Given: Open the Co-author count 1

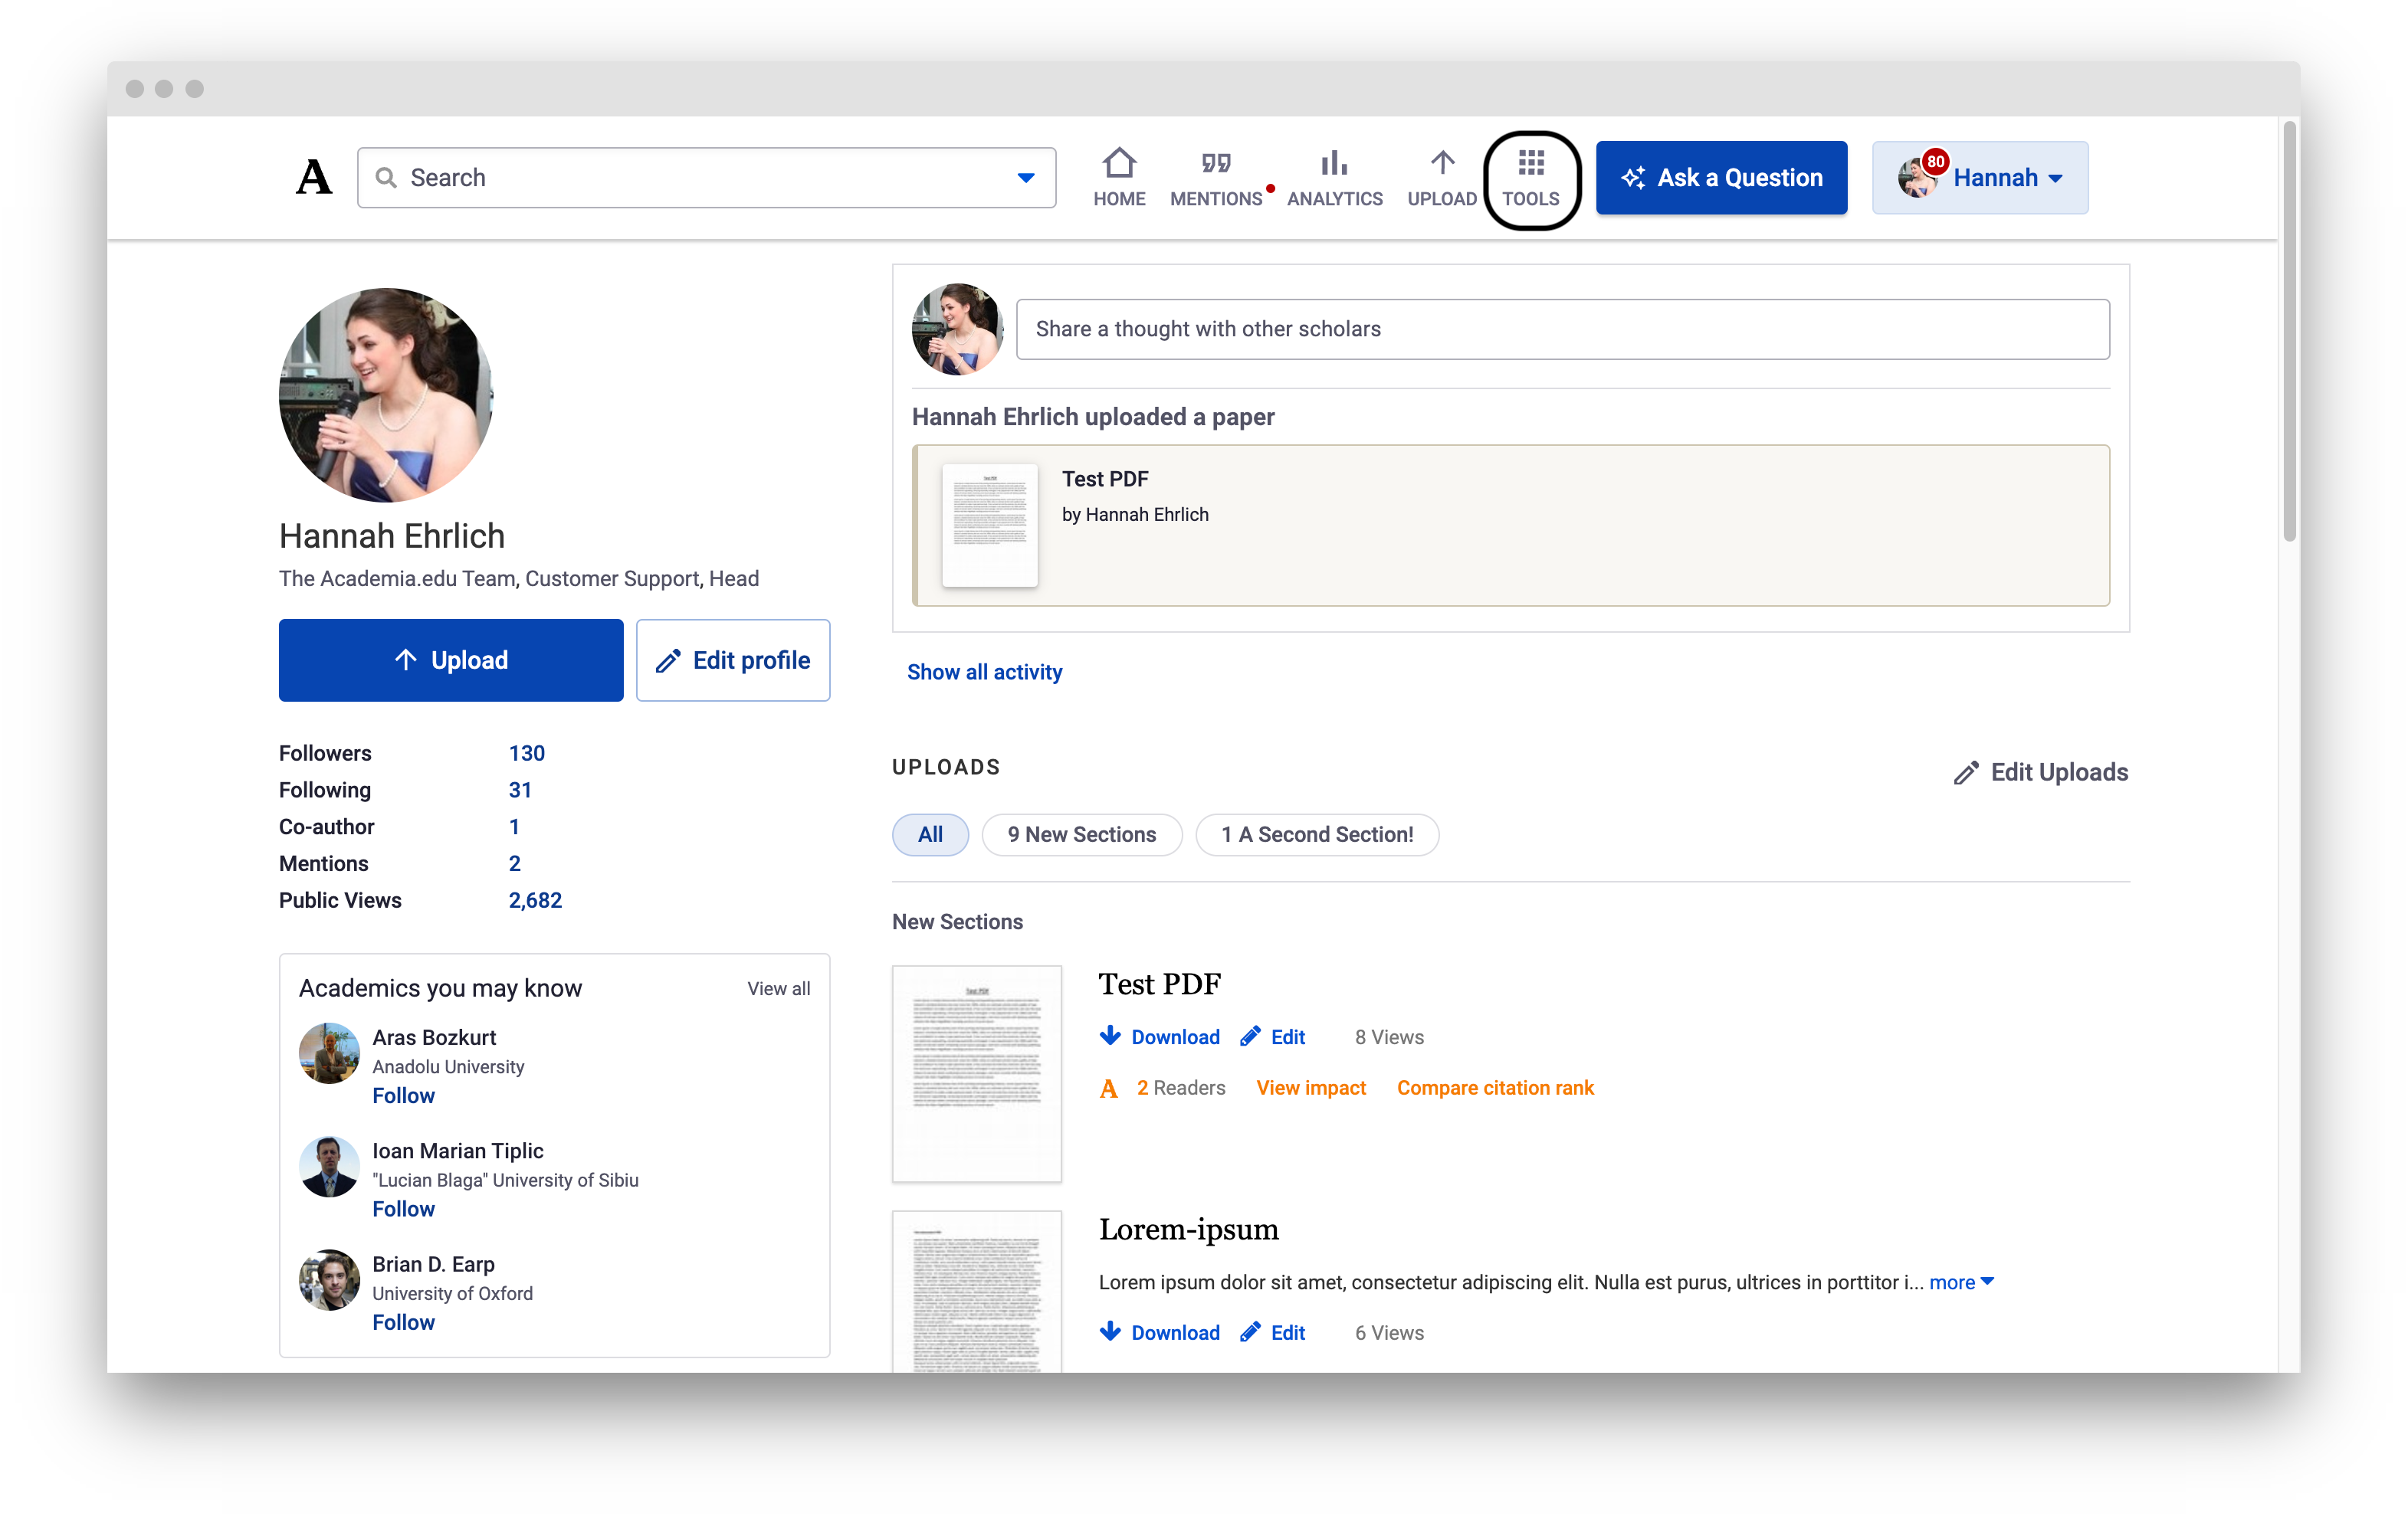Looking at the screenshot, I should click(x=514, y=827).
